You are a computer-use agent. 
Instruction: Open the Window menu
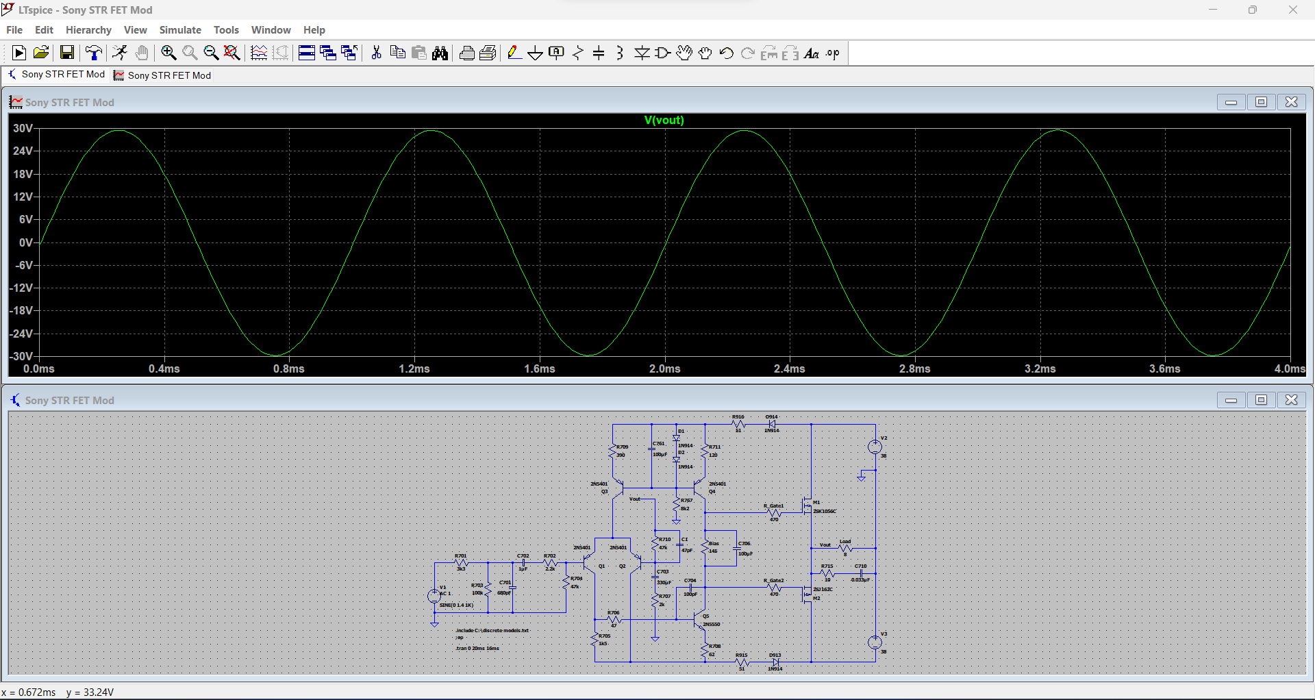[x=271, y=30]
